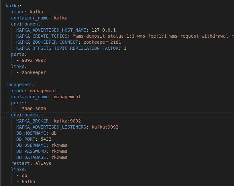Click the value 127.0.0.1

[x=103, y=30]
